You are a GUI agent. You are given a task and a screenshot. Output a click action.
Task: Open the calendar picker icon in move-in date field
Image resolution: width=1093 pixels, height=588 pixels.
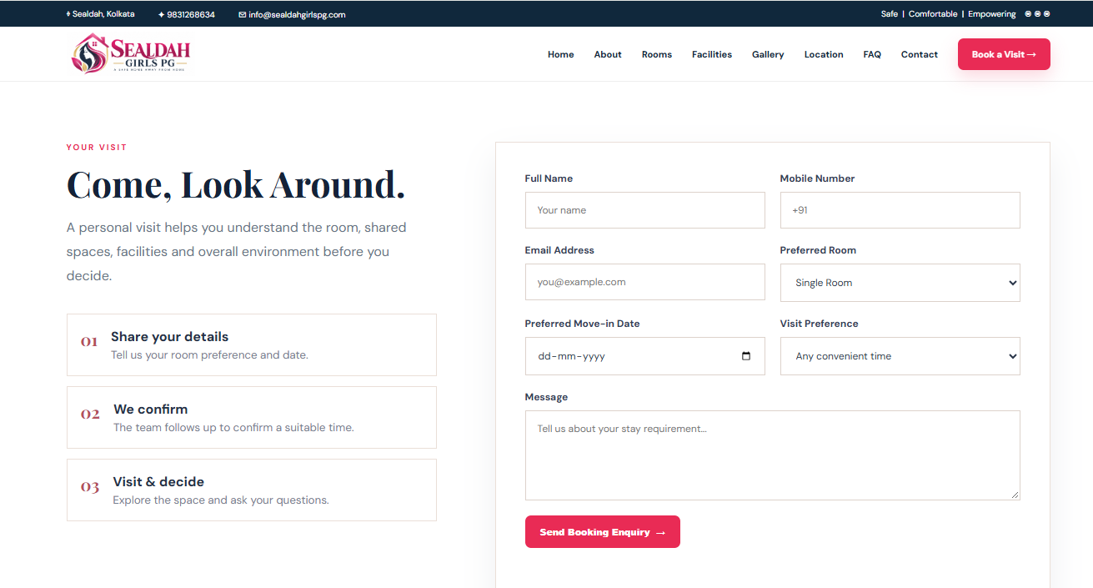[x=746, y=356]
